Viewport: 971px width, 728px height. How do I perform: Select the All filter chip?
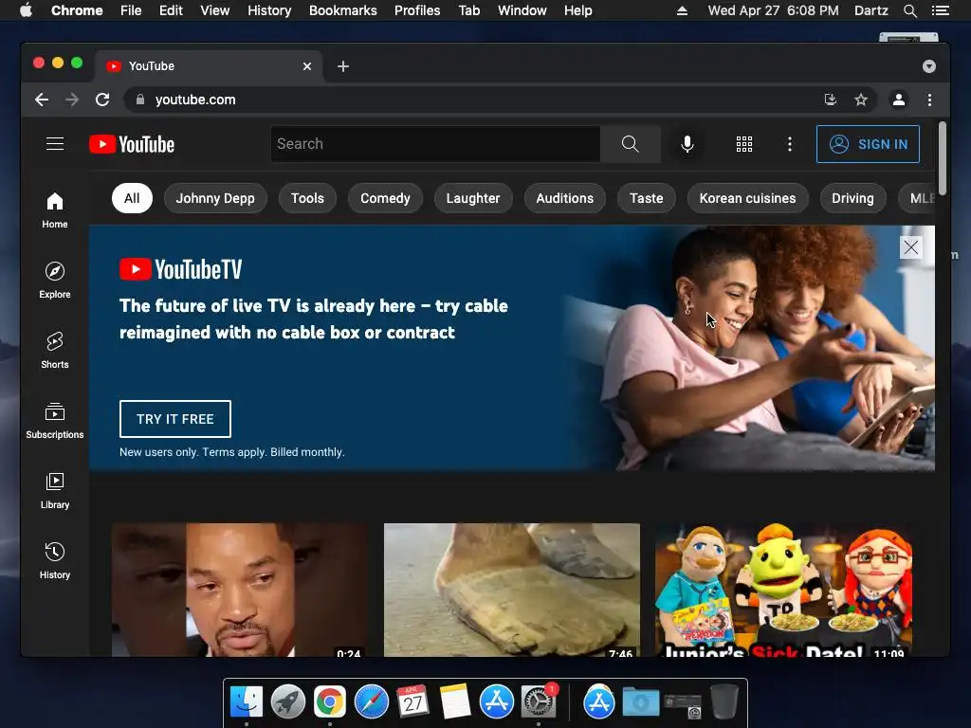click(x=132, y=198)
